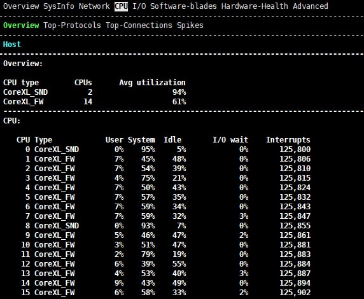Click interrupts value 125,800
The image size is (364, 299).
click(295, 149)
